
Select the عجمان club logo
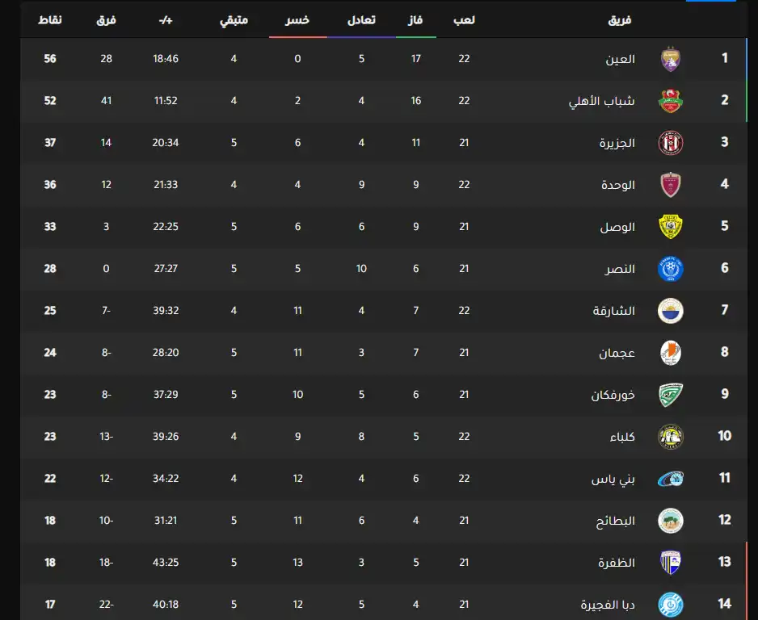(671, 353)
